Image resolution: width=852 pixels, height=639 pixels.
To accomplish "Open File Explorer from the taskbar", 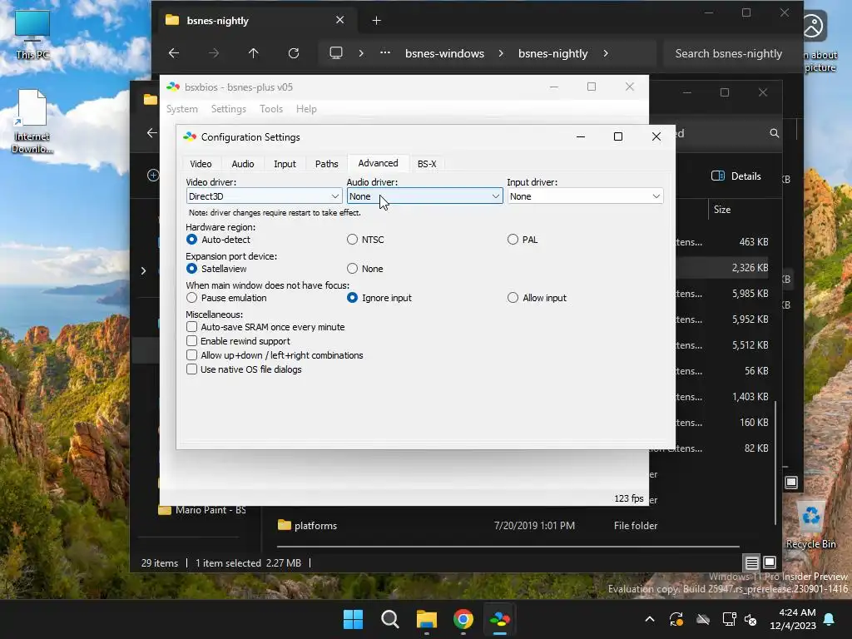I will pos(427,619).
